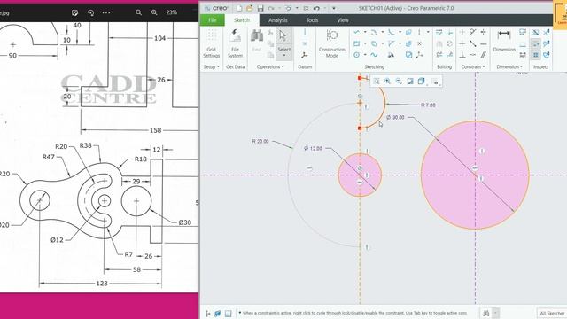This screenshot has height=319, width=567.
Task: Click the R 7.00 dimension value
Action: (428, 105)
